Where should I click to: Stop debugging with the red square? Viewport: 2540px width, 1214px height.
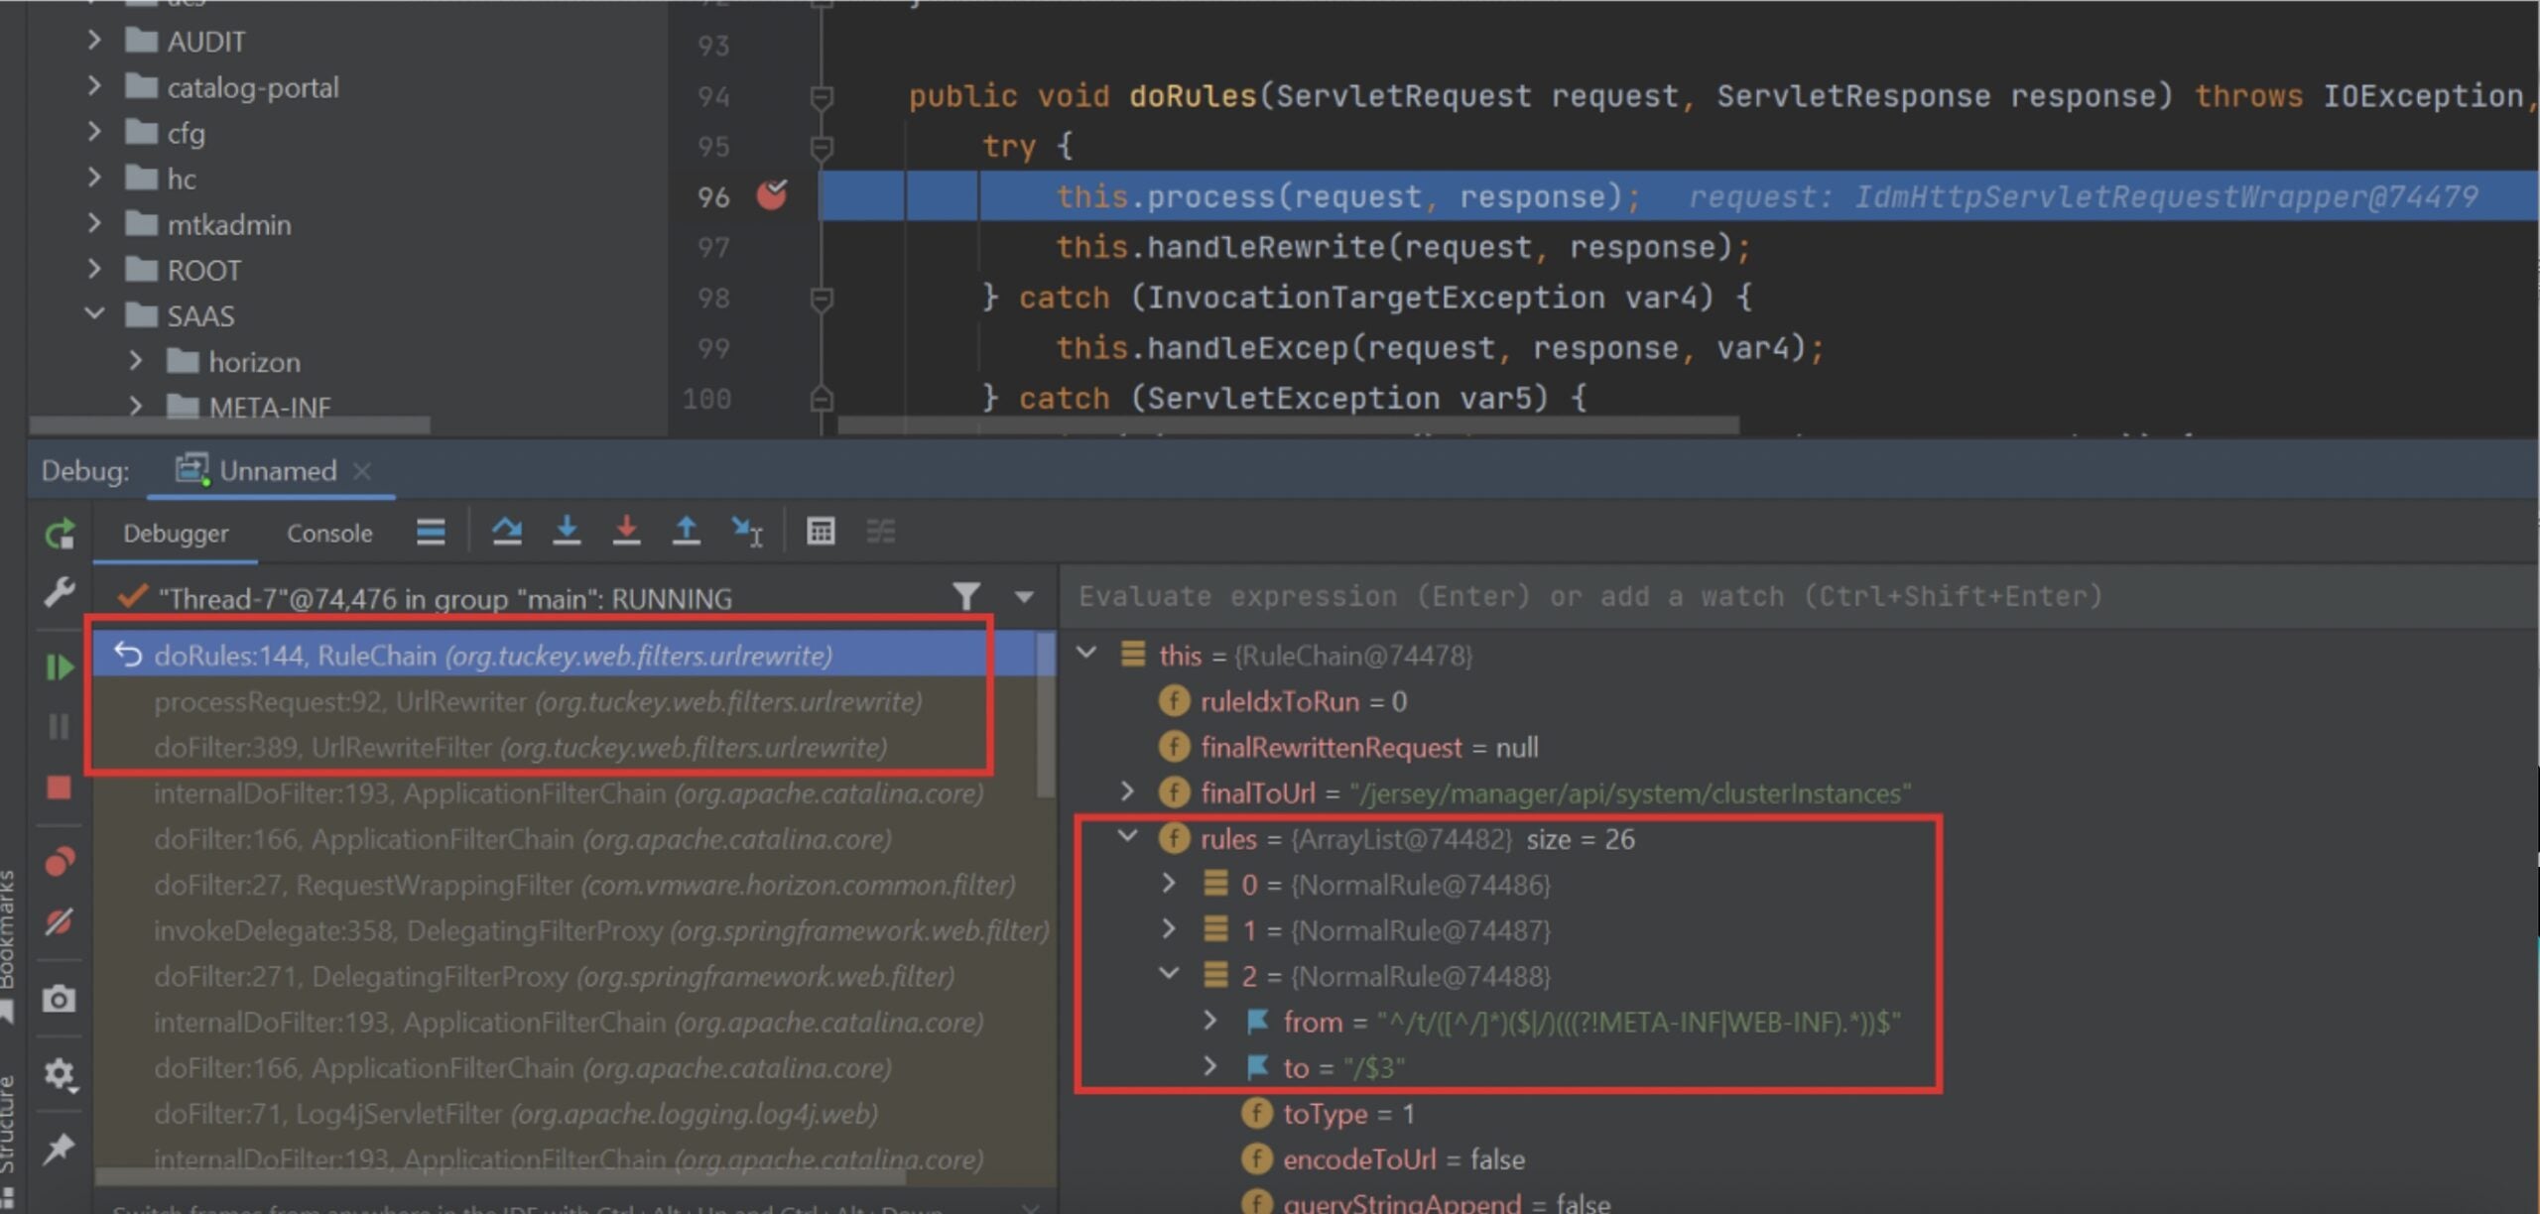tap(60, 788)
